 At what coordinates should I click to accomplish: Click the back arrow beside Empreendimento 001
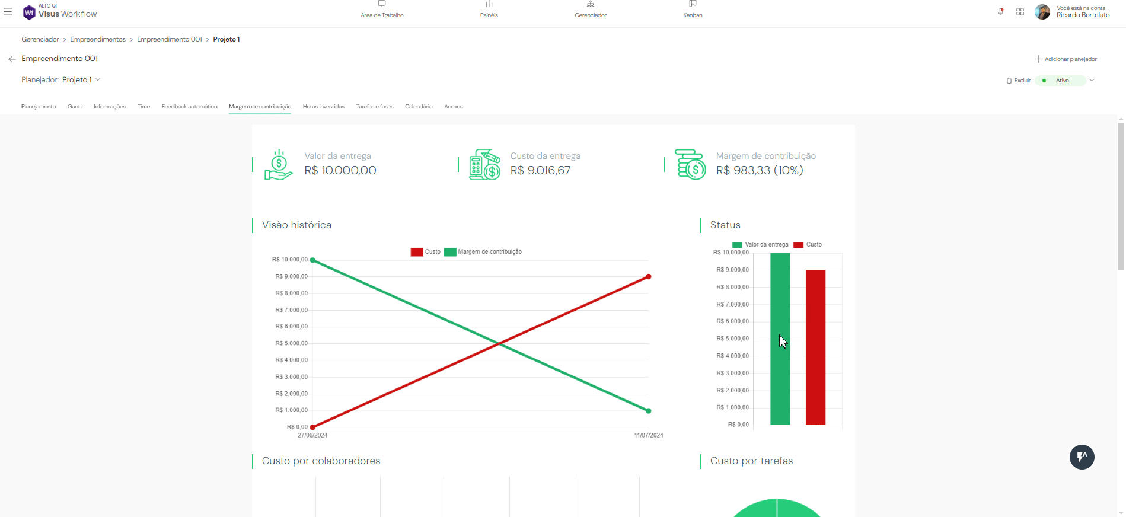[12, 59]
